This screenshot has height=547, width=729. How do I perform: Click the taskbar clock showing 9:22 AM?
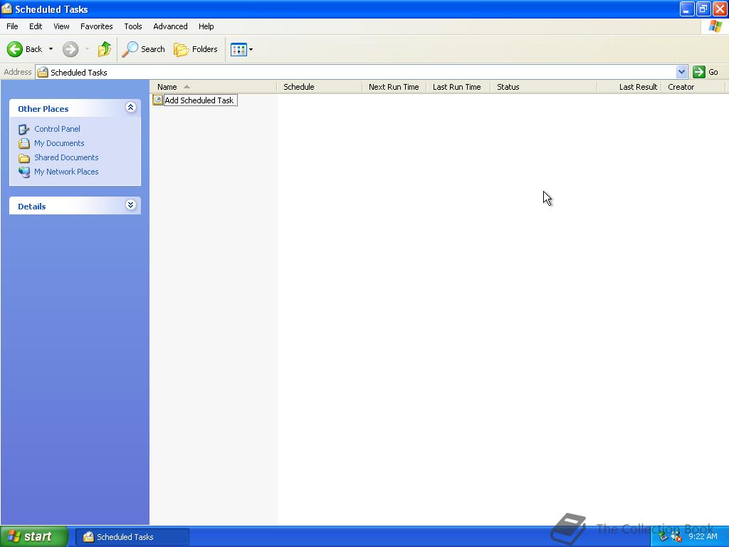click(x=703, y=536)
